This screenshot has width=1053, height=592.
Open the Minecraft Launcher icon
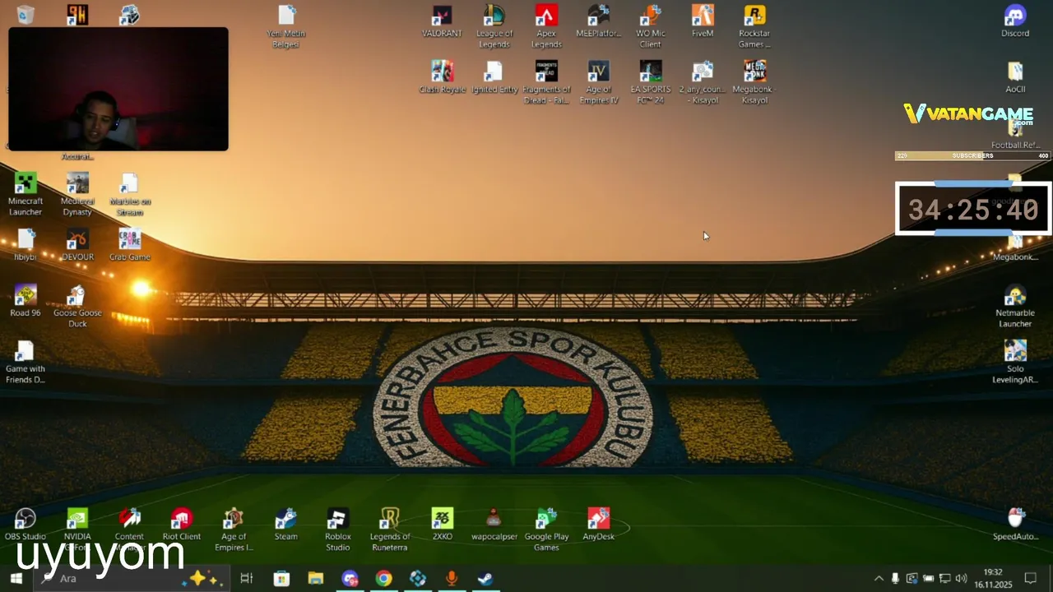26,194
